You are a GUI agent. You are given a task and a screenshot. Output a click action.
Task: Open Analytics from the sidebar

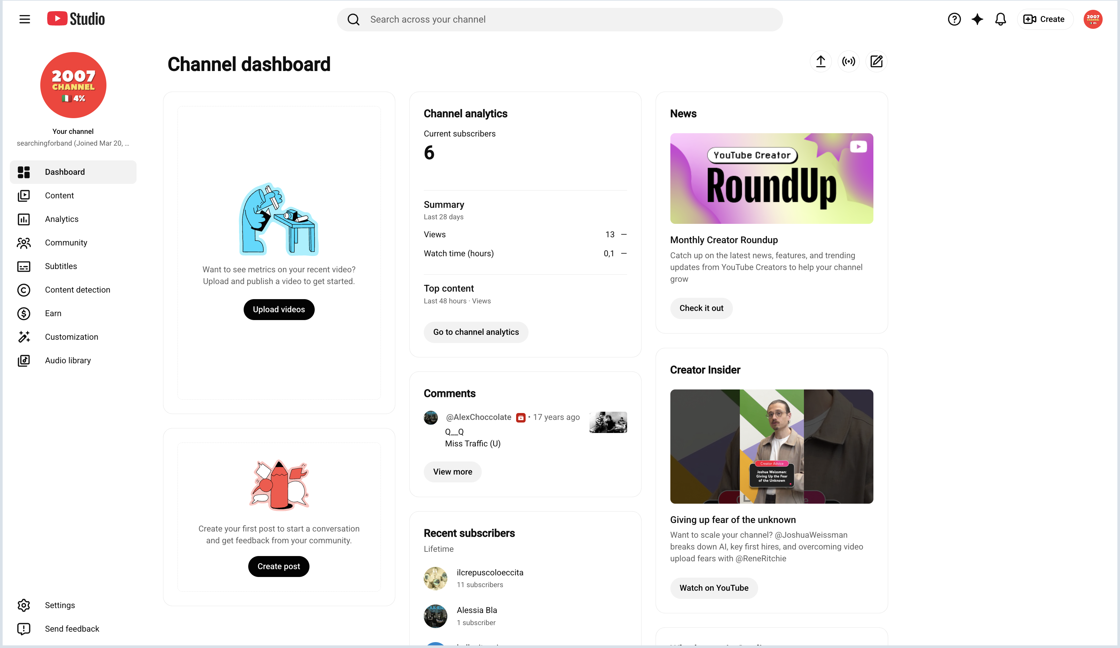pos(73,219)
